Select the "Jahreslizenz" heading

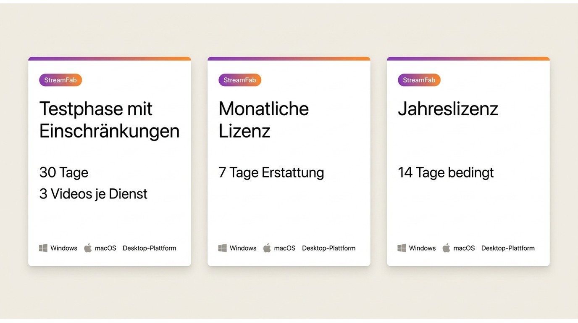tap(448, 109)
